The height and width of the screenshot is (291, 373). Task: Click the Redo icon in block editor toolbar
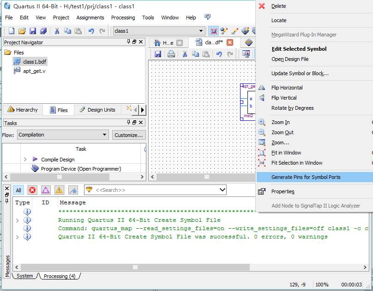[230, 54]
